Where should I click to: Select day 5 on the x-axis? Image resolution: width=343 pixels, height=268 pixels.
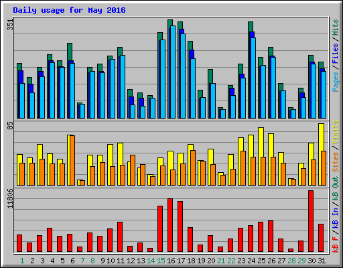62,261
